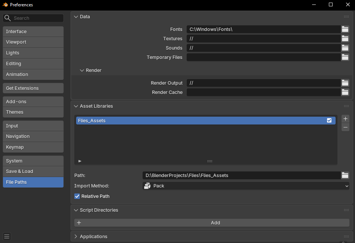Add new asset library with plus icon

345,119
